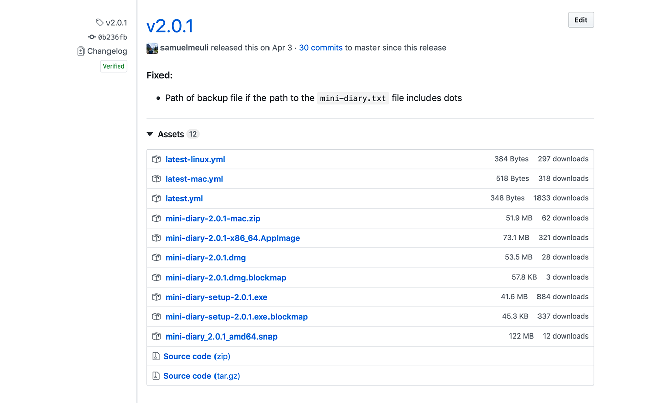Click the commit icon next to 0b236fb
Viewport: 646px width, 403px height.
click(x=92, y=37)
